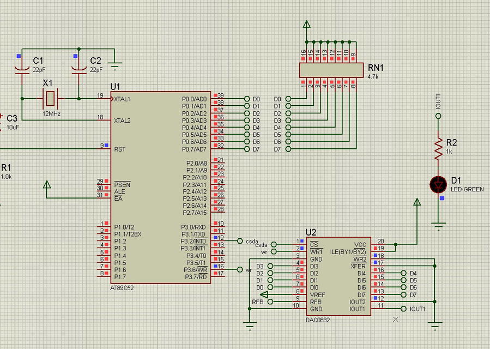Click the IOUT1 terminal above resistor R2

coord(438,116)
